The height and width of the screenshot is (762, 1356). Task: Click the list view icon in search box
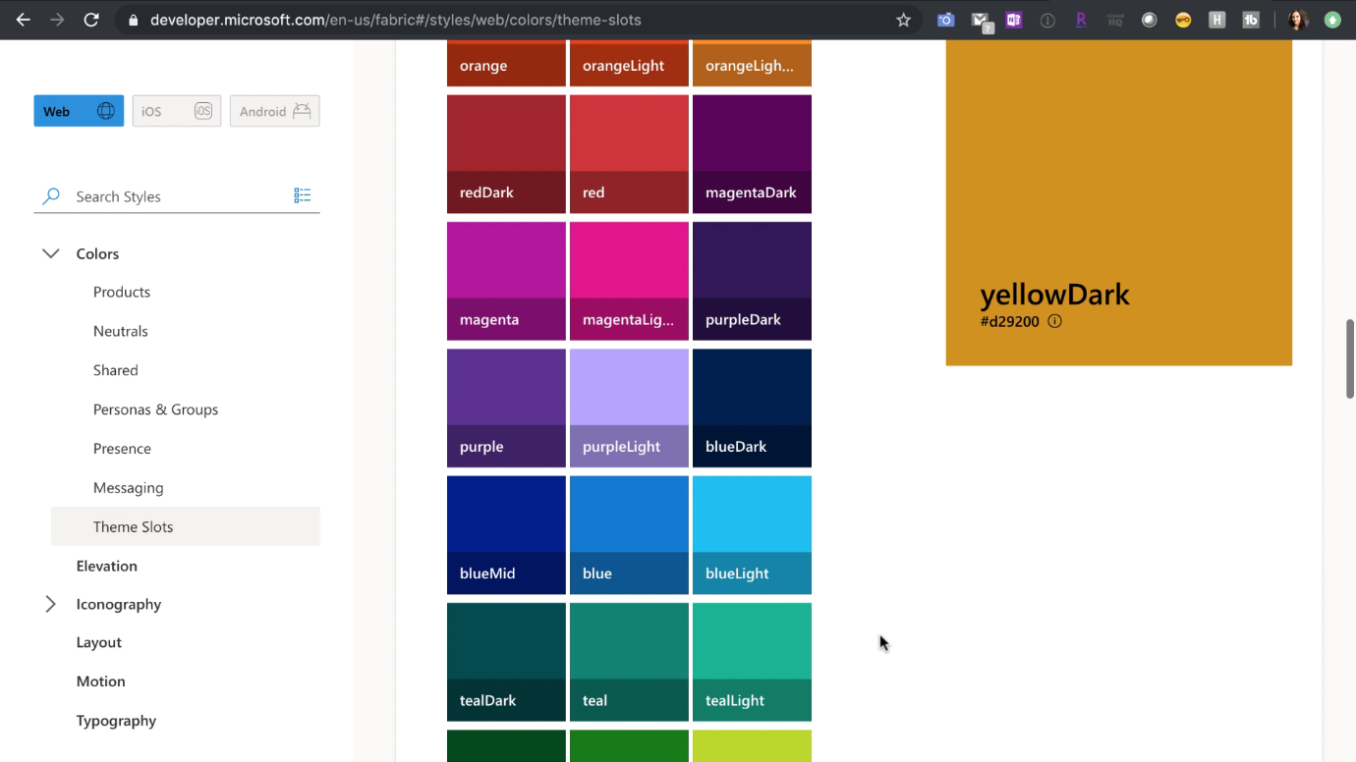(x=303, y=195)
